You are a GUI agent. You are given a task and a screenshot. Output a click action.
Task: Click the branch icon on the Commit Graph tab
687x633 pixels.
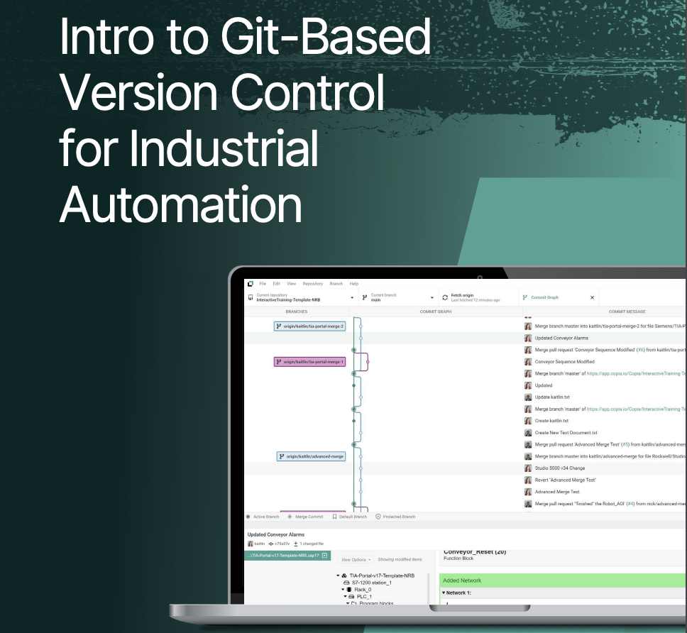[524, 297]
